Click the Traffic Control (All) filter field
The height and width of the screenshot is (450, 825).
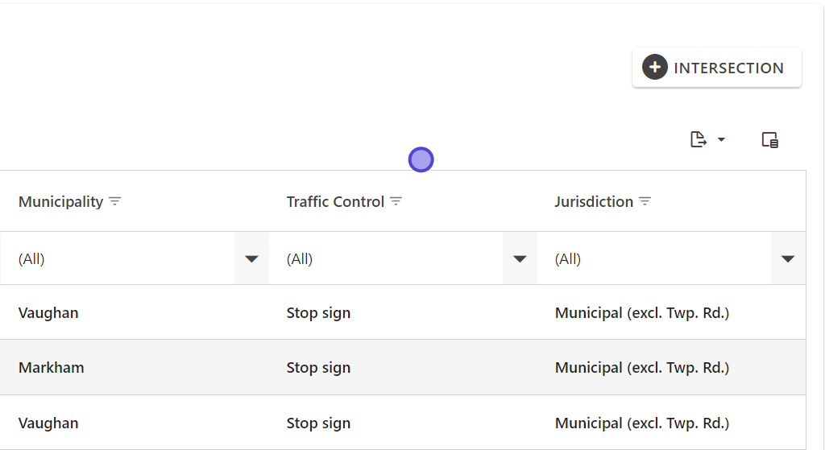[x=387, y=258]
